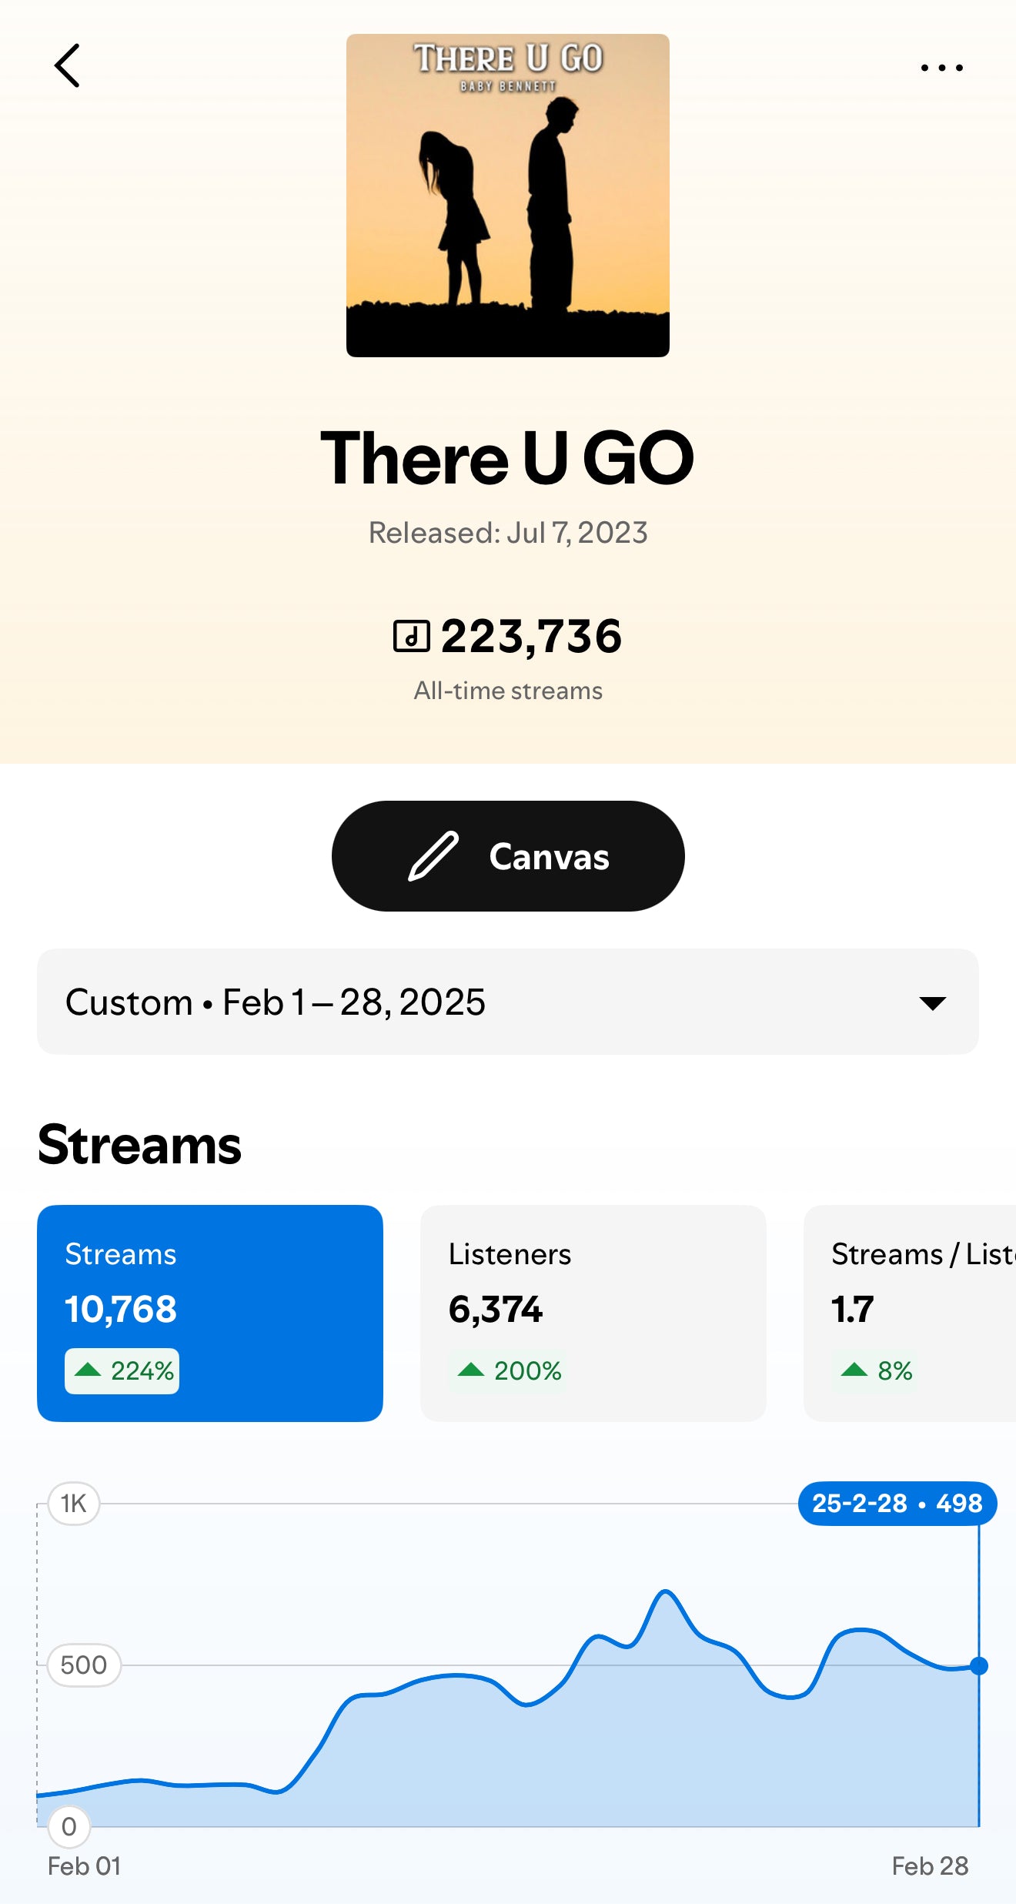Tap the 223,736 all-time streams count
1016x1904 pixels.
[x=531, y=636]
